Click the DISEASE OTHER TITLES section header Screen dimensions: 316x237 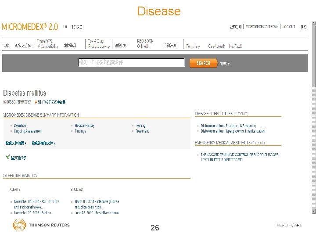pos(222,114)
